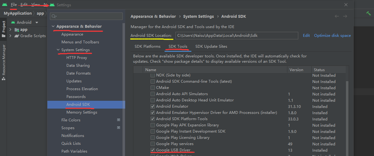374x156 pixels.
Task: Click the Edit link for SDK location
Action: point(306,36)
